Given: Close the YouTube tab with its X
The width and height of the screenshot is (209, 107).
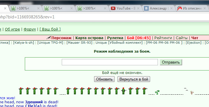Looking at the screenshot, I should [138, 8].
